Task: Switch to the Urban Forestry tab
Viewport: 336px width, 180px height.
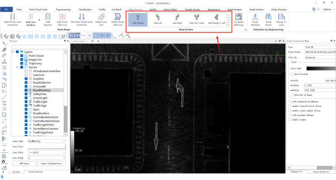Action: 279,10
